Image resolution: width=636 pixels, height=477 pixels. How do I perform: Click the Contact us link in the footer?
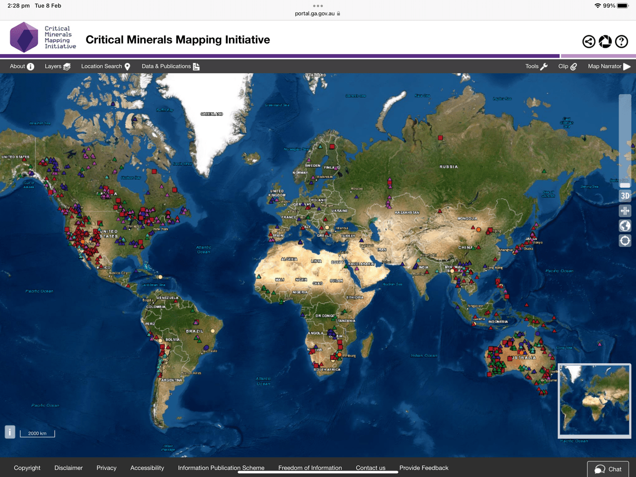[x=370, y=468]
